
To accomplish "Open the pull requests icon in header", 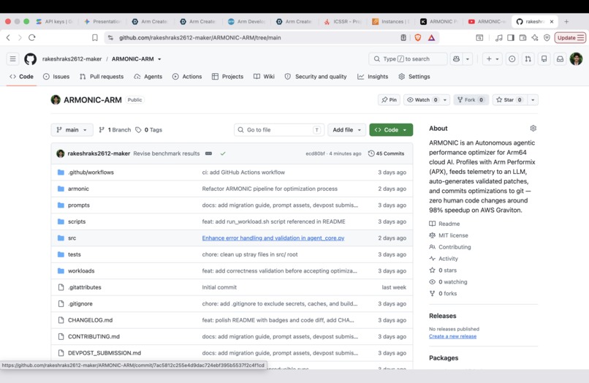I will (528, 59).
